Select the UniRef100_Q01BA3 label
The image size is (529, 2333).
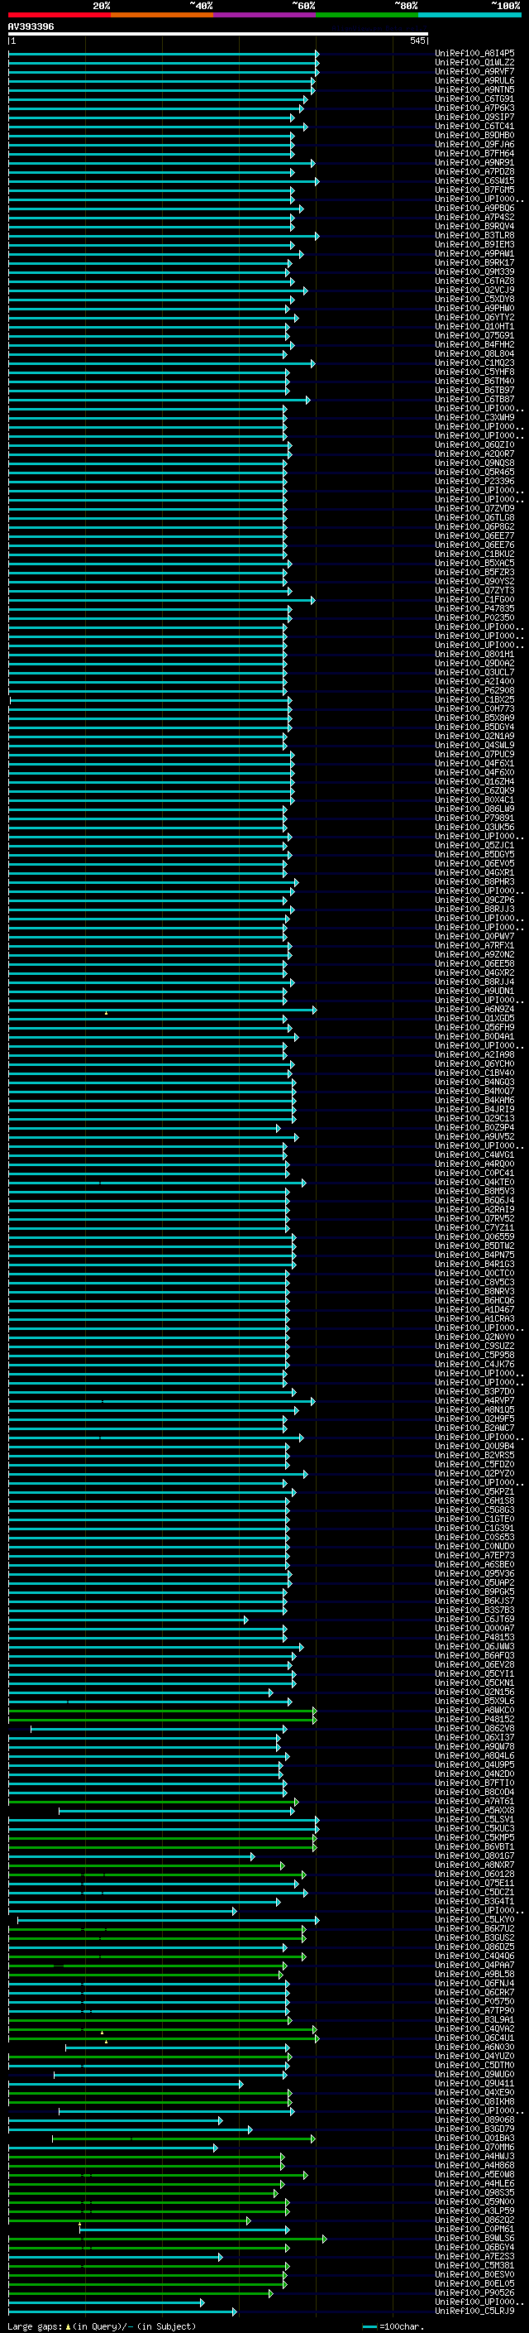pos(474,2139)
